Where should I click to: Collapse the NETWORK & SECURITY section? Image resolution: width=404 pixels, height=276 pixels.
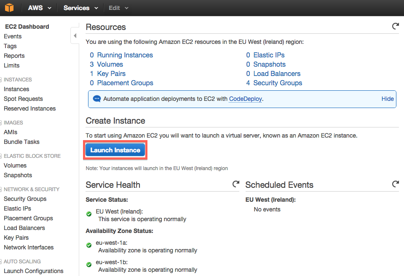[x=1, y=189]
